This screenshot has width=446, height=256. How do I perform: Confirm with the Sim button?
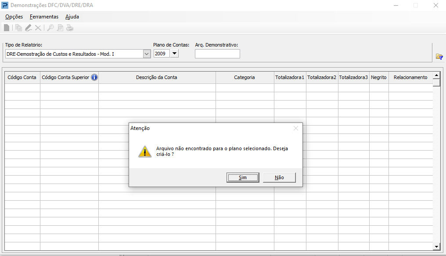pos(243,177)
